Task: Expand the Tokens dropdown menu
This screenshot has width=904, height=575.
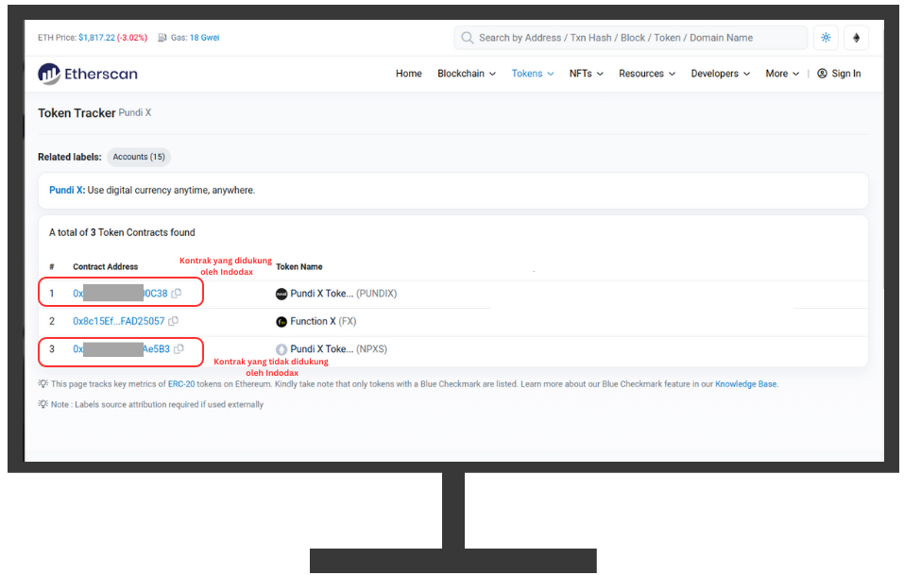Action: click(533, 73)
